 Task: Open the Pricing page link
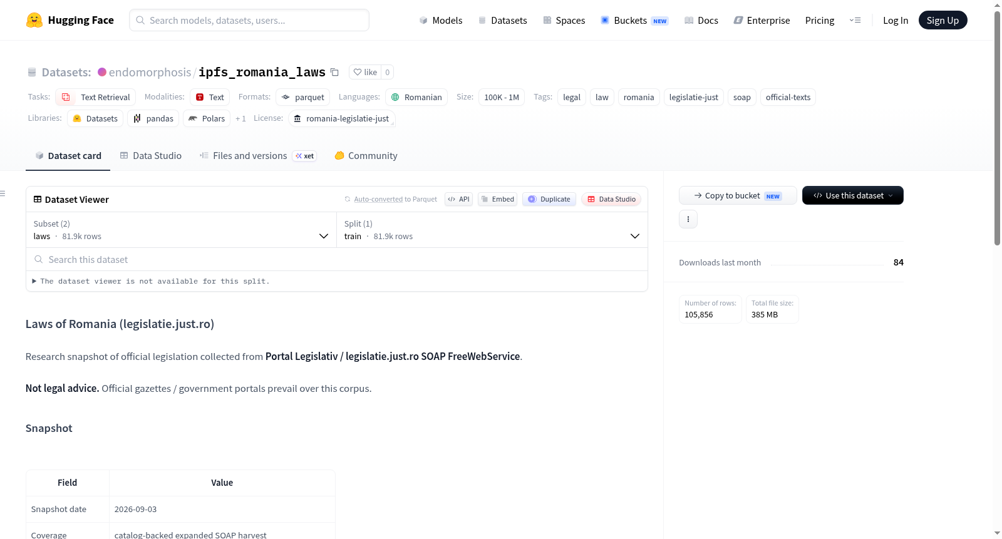point(820,20)
